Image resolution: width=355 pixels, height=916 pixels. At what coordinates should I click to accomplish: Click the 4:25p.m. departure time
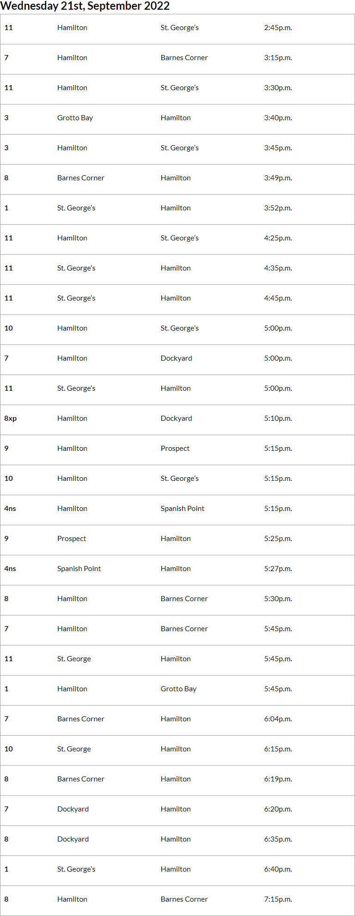278,238
